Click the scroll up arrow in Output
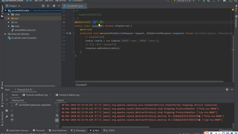This screenshot has height=134, width=238. (57, 106)
